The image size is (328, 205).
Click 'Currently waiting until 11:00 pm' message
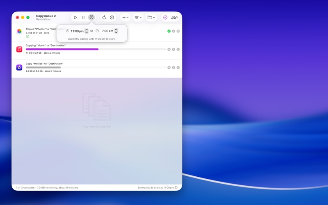tap(91, 39)
